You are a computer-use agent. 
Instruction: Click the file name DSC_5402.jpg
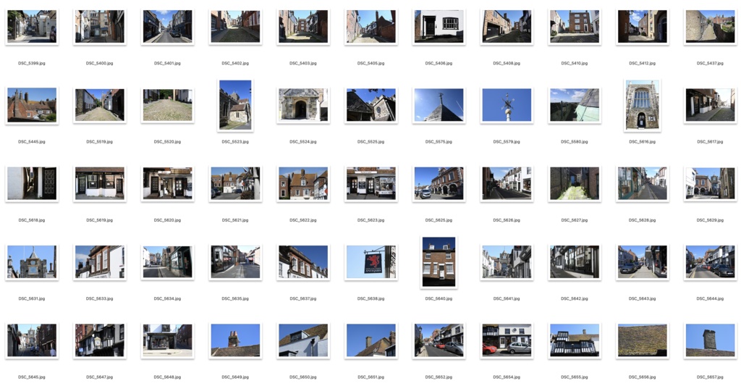coord(235,63)
